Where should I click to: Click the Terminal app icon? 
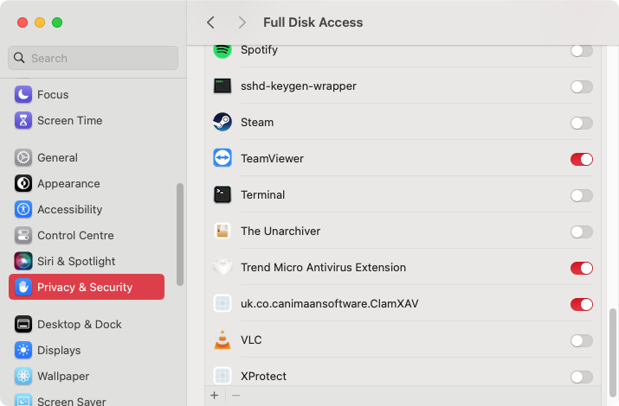click(x=222, y=194)
